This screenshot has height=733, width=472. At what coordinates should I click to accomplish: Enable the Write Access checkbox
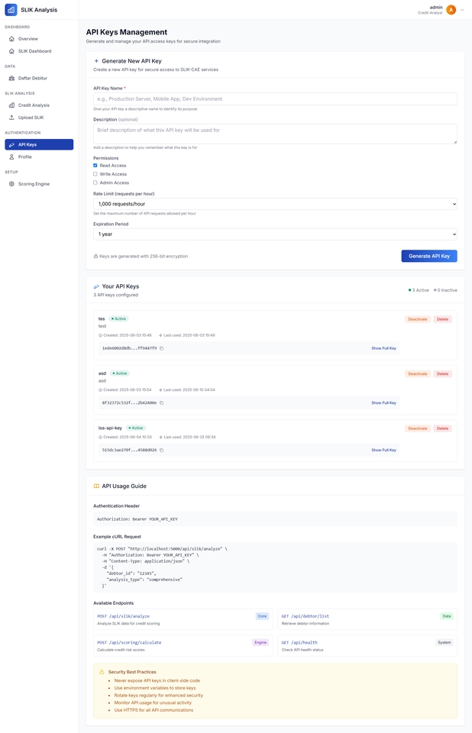pyautogui.click(x=95, y=174)
